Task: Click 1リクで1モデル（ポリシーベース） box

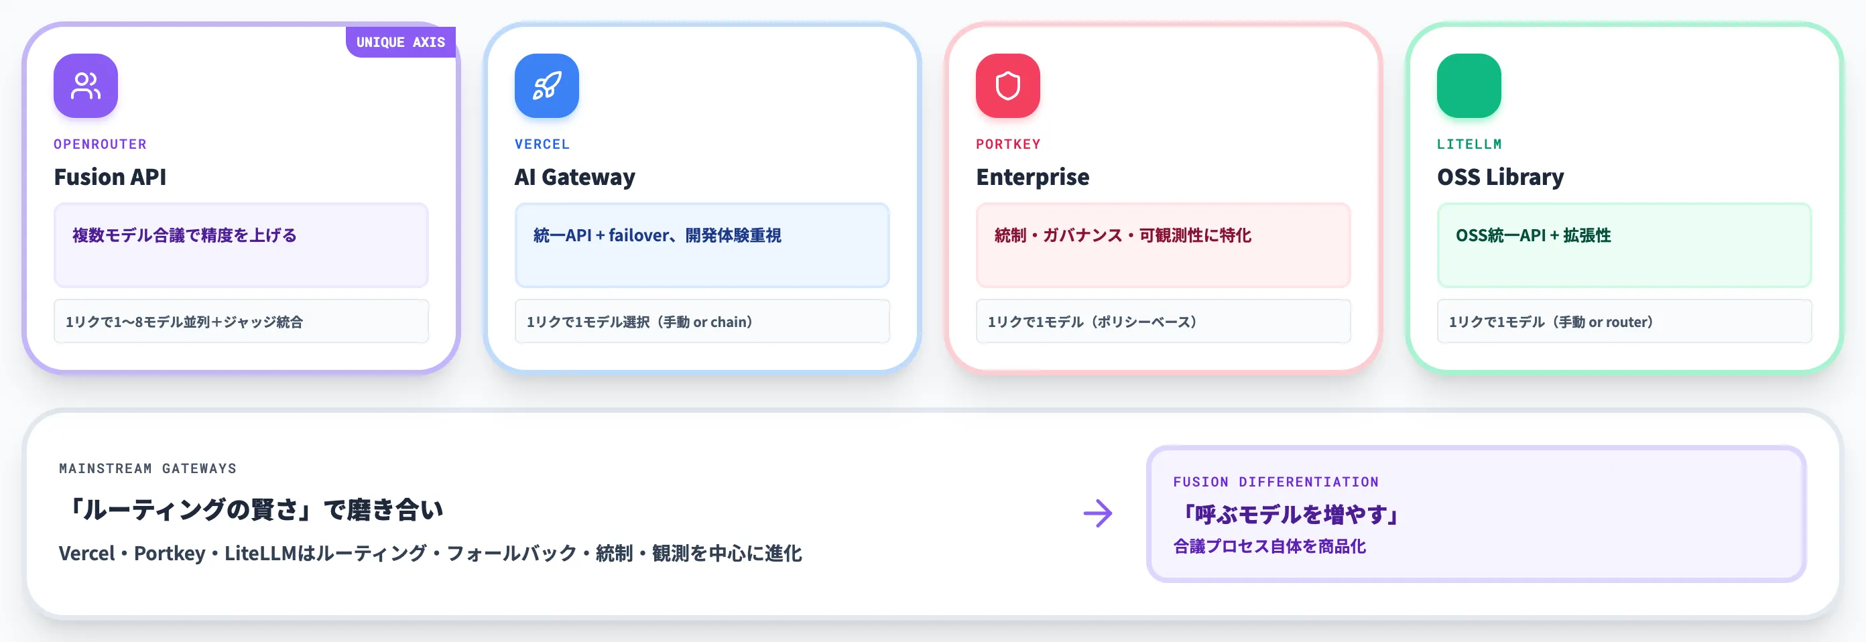Action: point(1164,321)
